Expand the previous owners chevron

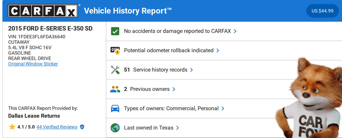click(x=174, y=89)
